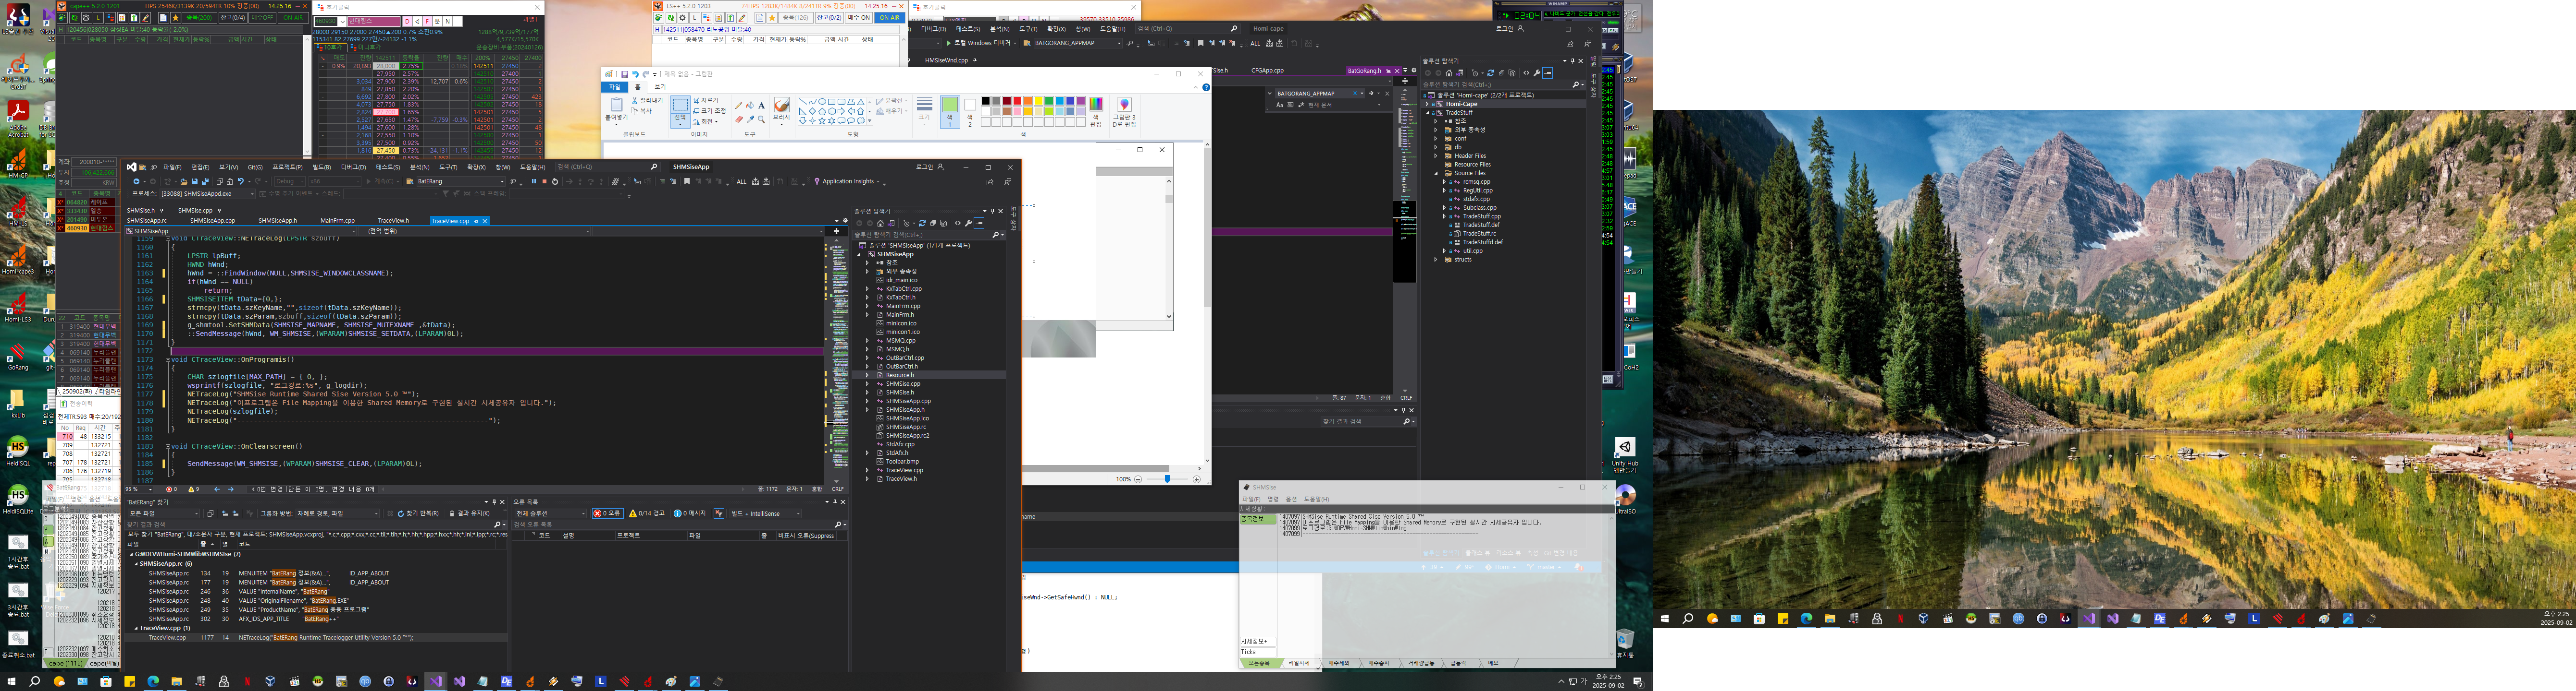Click 잘라내기 cut button in Paint

[x=648, y=101]
